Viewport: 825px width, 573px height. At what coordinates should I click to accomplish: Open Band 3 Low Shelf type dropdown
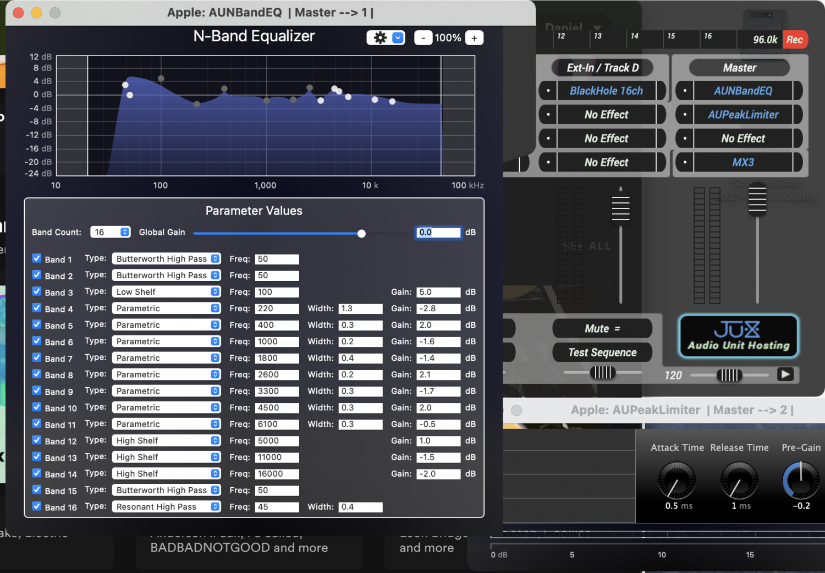166,291
